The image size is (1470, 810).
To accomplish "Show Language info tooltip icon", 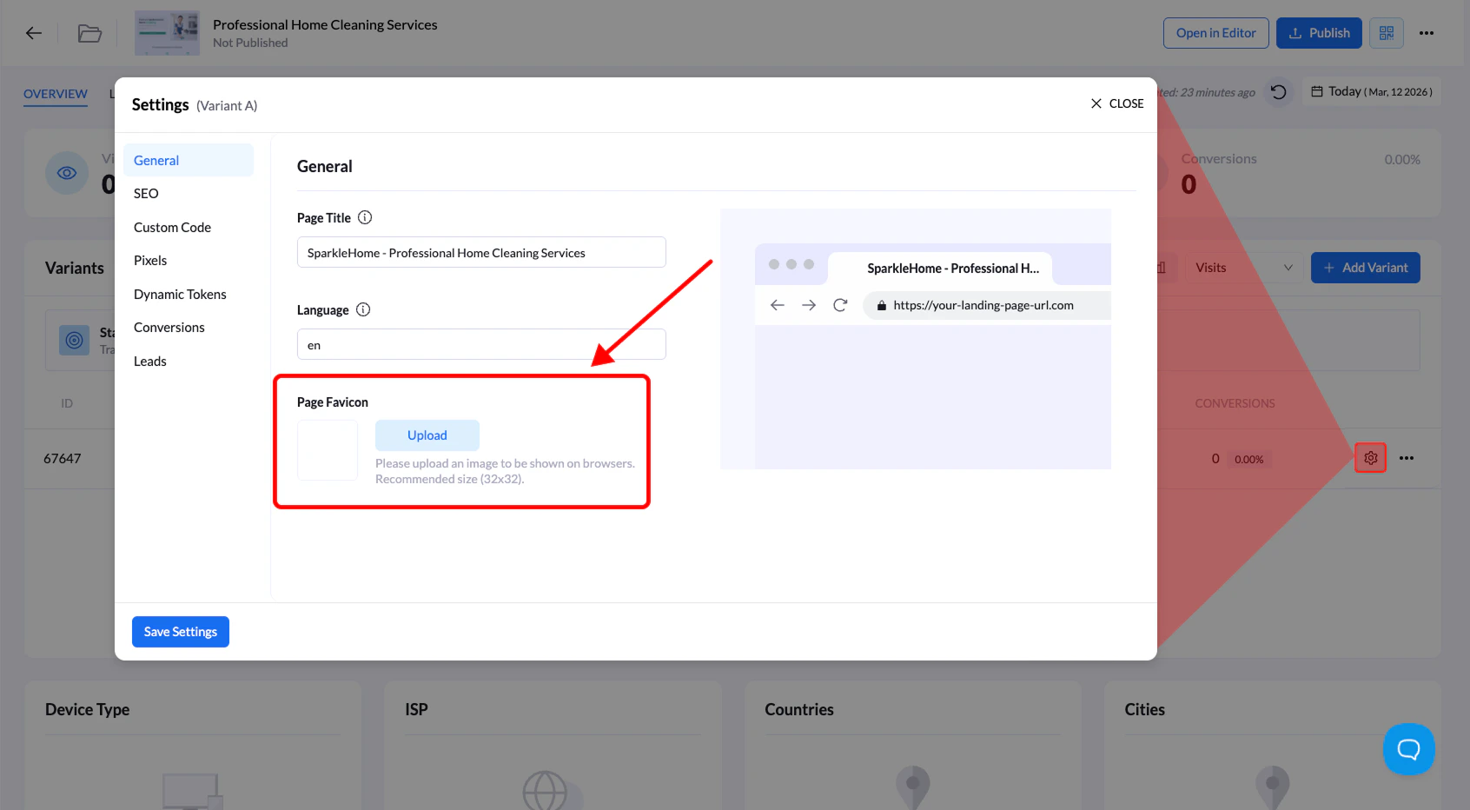I will (x=363, y=309).
